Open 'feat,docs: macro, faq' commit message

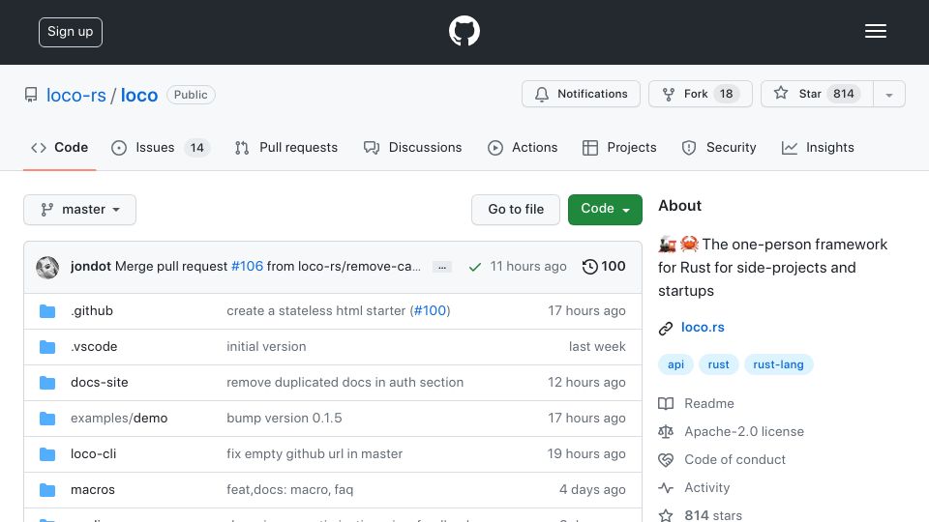tap(289, 490)
